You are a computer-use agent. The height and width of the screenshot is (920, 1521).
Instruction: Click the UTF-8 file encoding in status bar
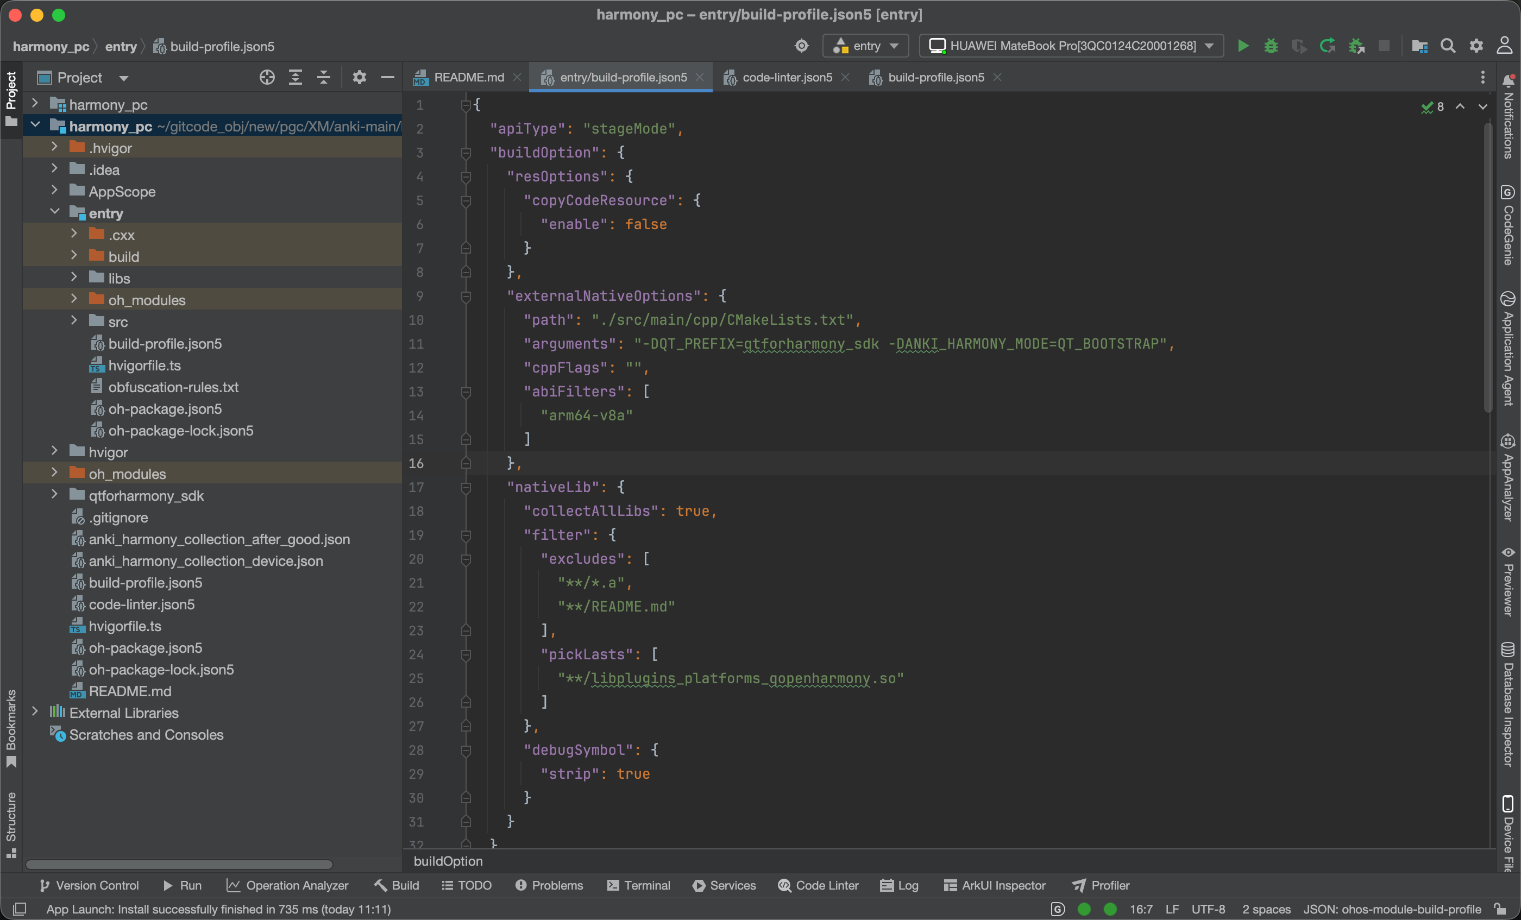[x=1208, y=909]
